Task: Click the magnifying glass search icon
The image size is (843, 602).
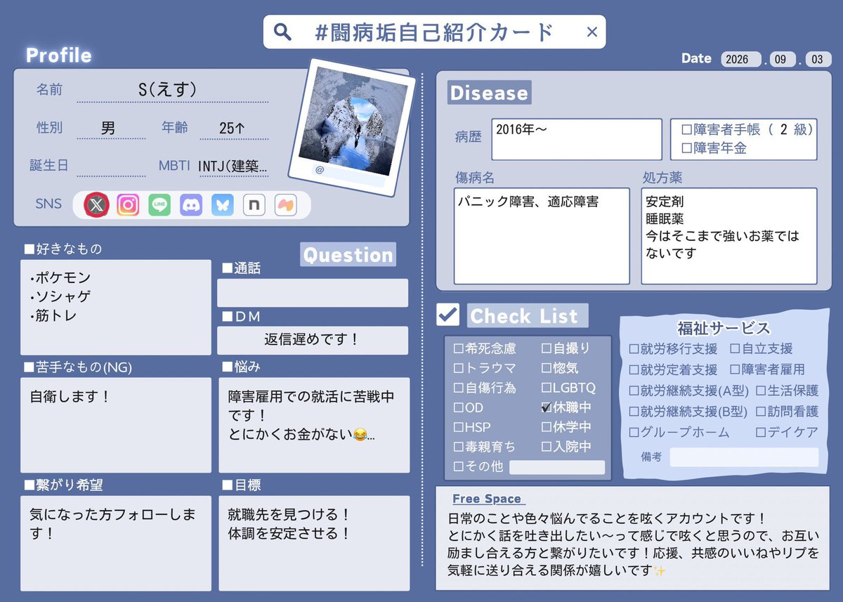Action: pos(282,32)
